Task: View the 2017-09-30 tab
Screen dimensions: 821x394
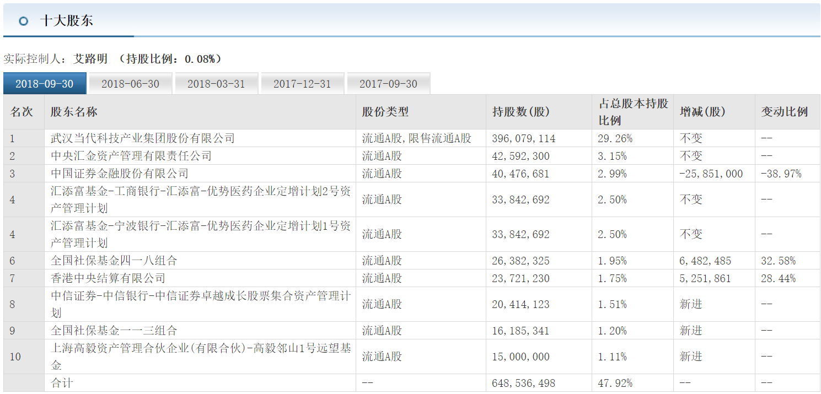Action: click(389, 84)
